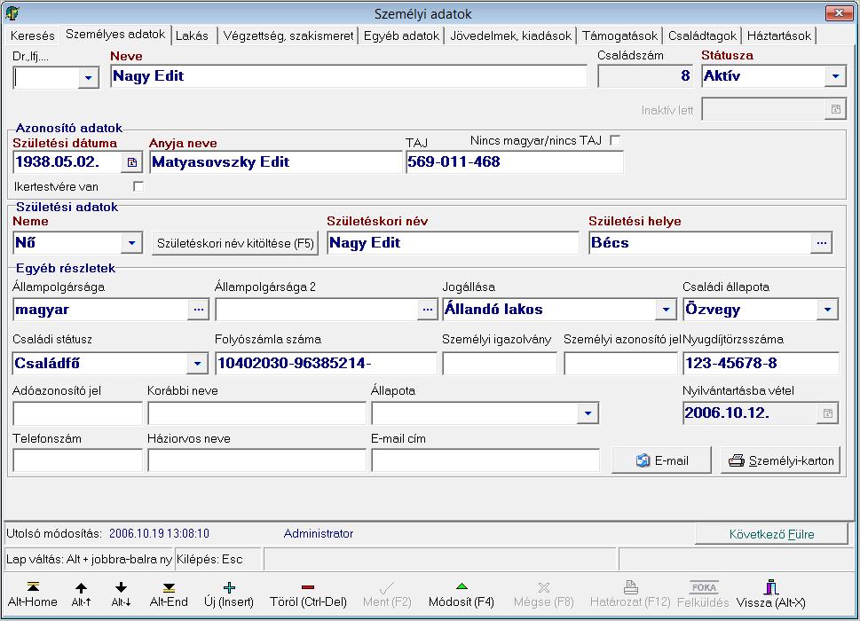Open calendar picker for Inaktív lett
The image size is (860, 621).
click(x=835, y=109)
